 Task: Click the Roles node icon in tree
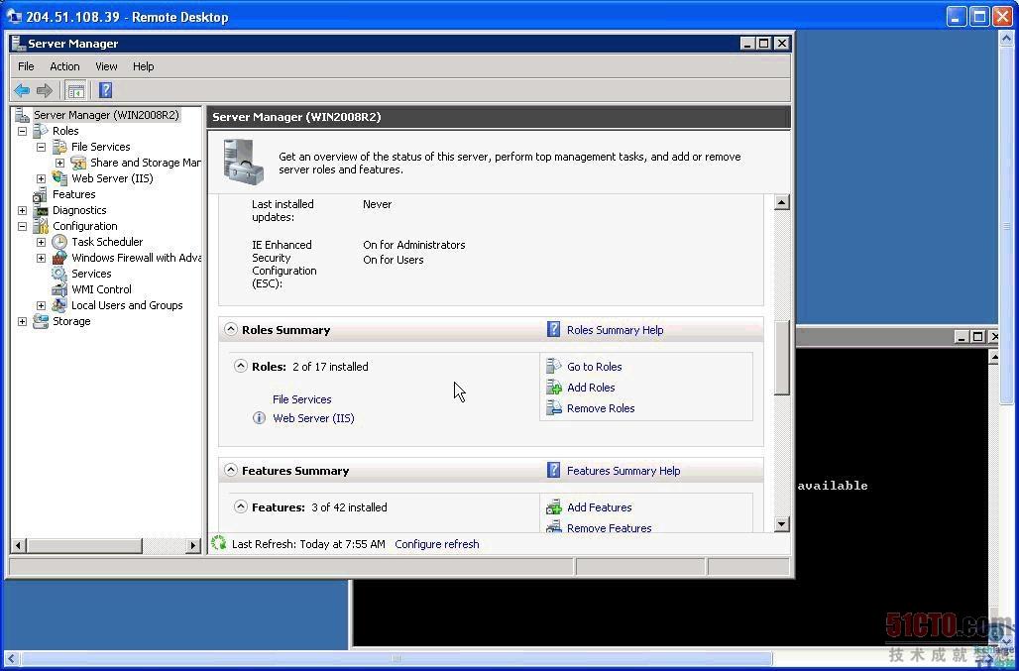(x=41, y=131)
